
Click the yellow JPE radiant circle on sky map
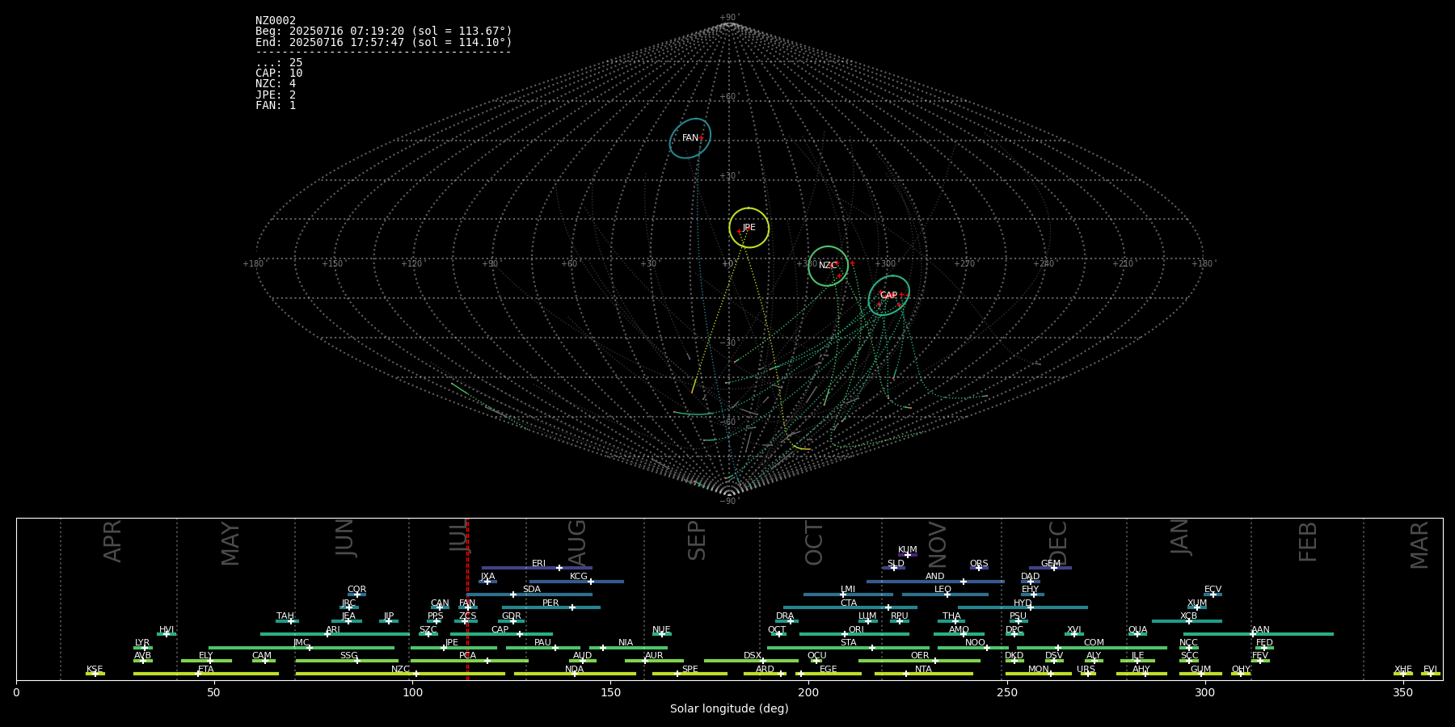[x=749, y=228]
